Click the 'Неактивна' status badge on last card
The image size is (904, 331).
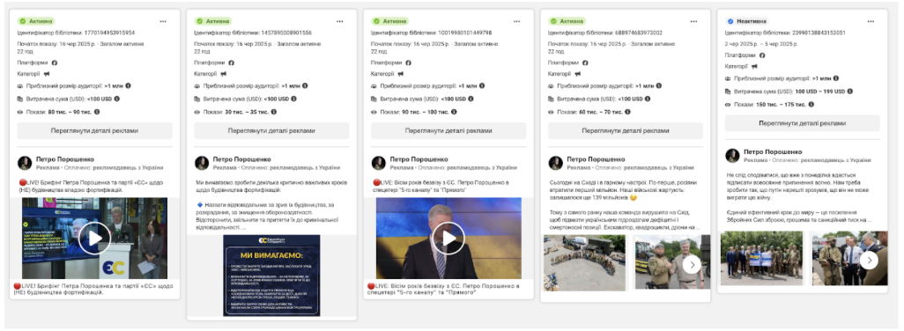pos(747,21)
